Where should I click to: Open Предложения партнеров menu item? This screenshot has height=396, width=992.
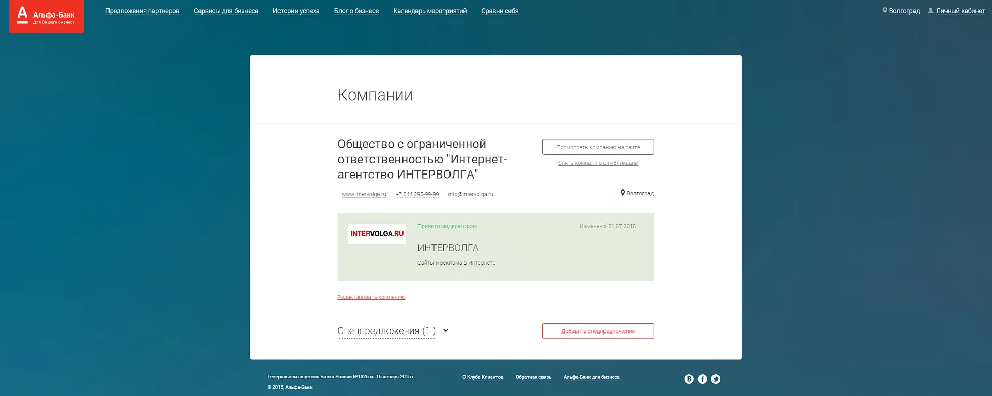click(142, 11)
